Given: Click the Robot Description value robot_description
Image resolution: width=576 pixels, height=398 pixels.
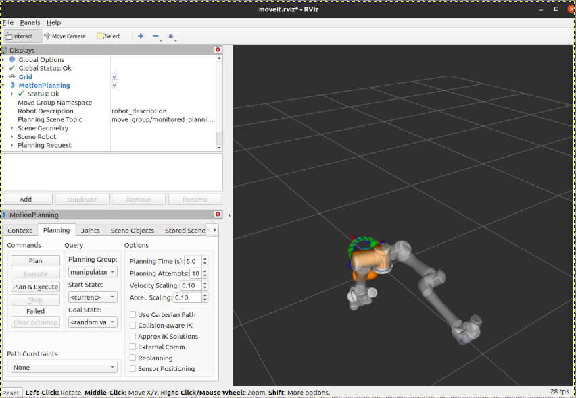Looking at the screenshot, I should [x=139, y=111].
